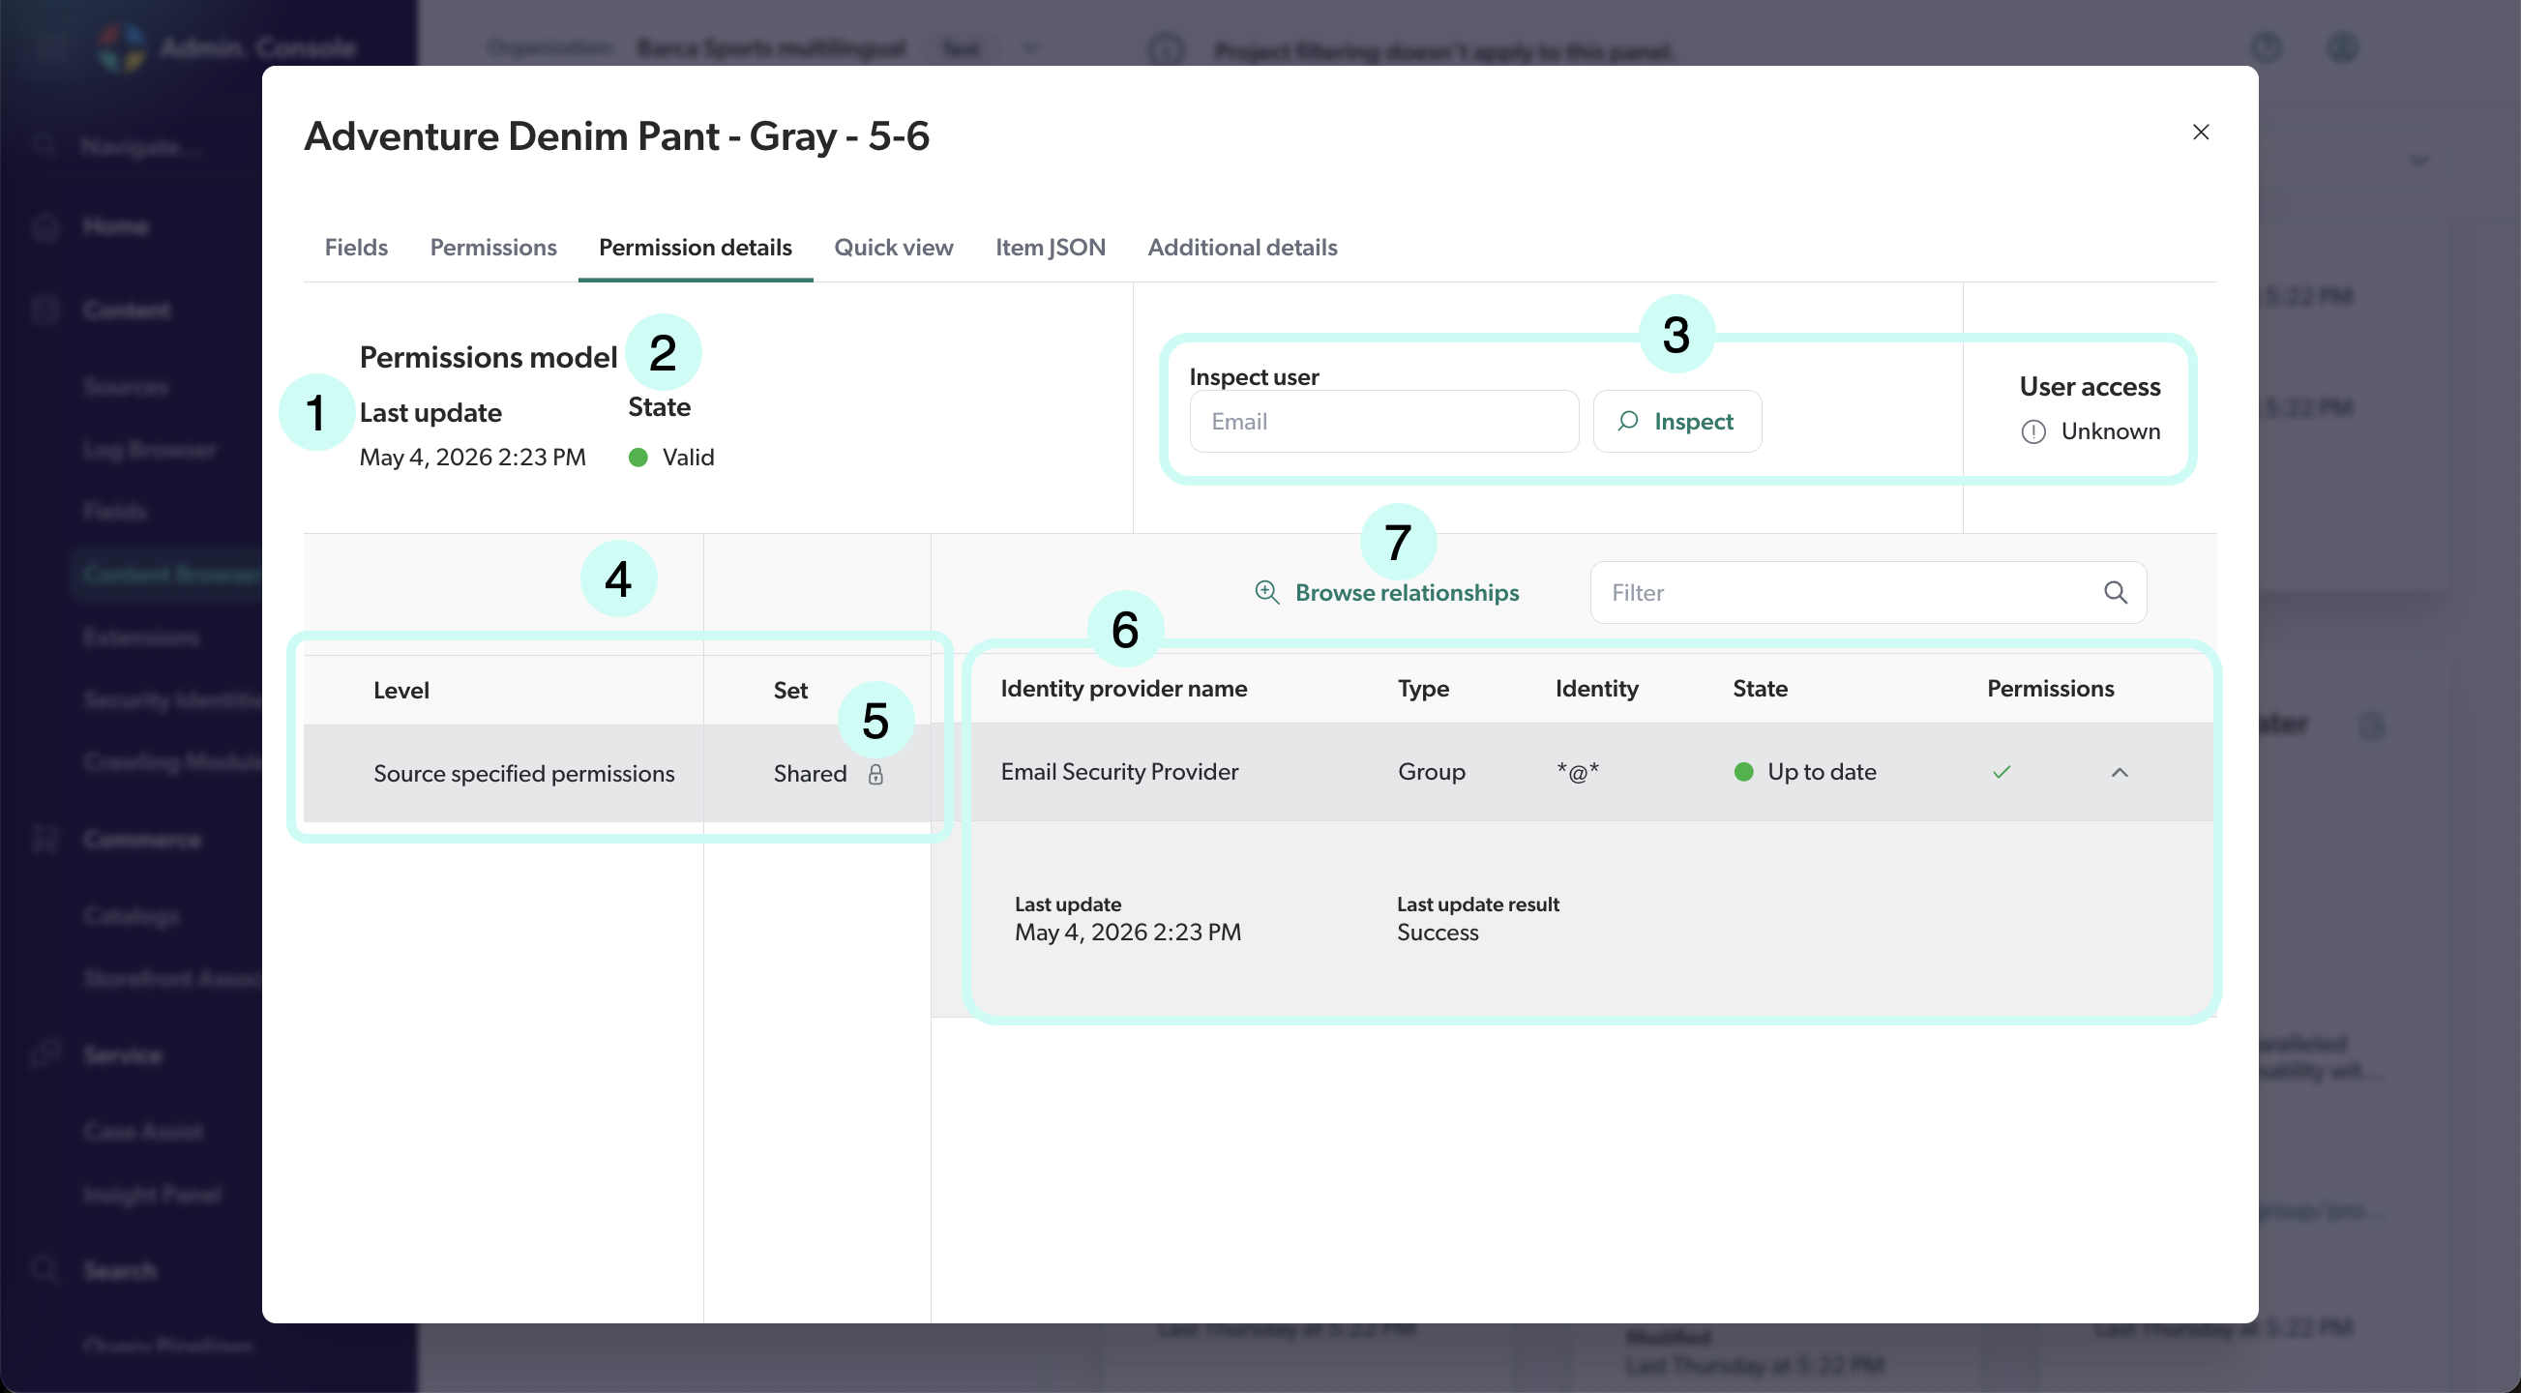
Task: Click the Unknown user access info icon
Action: click(x=2032, y=431)
